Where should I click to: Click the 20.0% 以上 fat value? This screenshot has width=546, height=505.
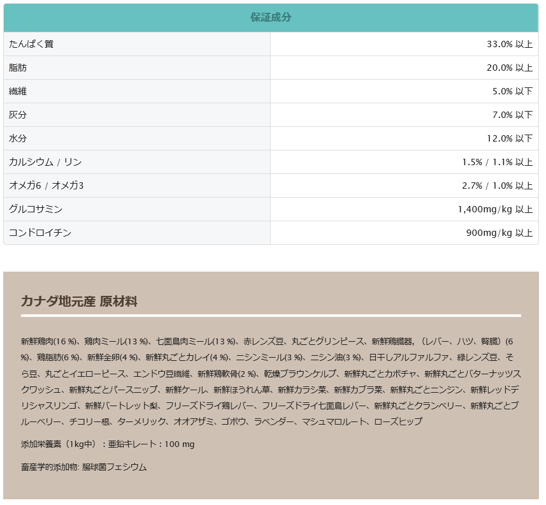point(509,68)
